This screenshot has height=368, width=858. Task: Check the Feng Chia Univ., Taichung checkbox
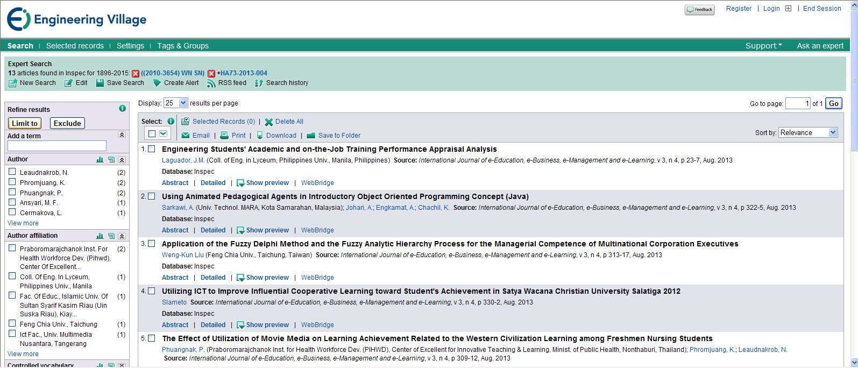pos(12,323)
